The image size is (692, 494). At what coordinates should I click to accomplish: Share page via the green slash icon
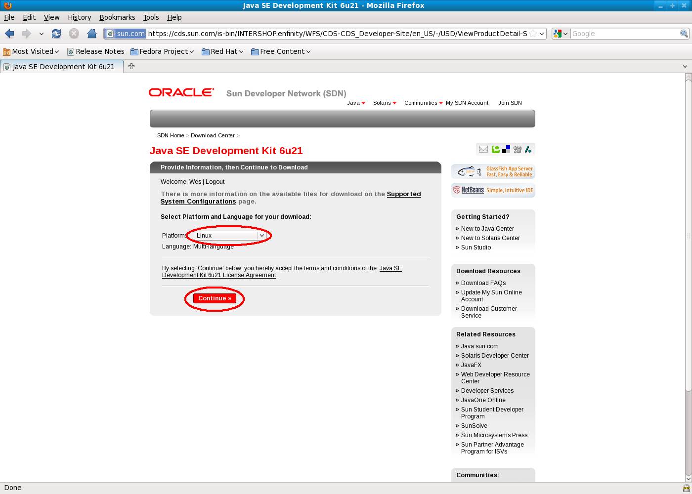(528, 149)
